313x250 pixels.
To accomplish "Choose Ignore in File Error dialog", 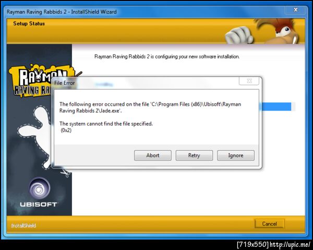I will (x=236, y=155).
